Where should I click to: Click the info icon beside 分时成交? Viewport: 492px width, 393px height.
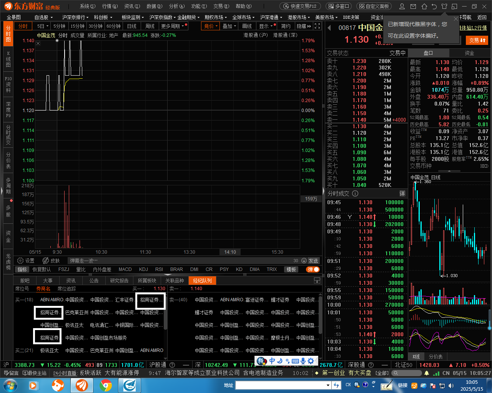(355, 193)
